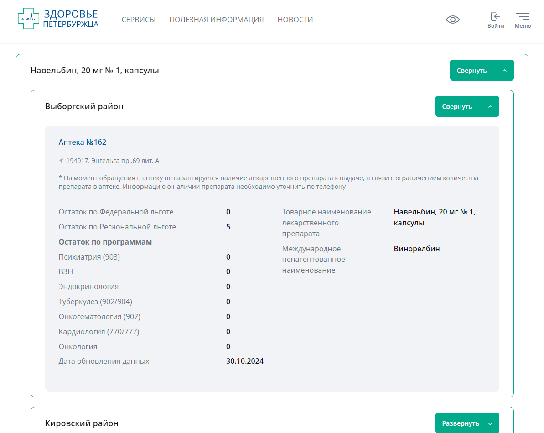Image resolution: width=544 pixels, height=433 pixels.
Task: Click the Эндокринология row label
Action: [x=88, y=286]
